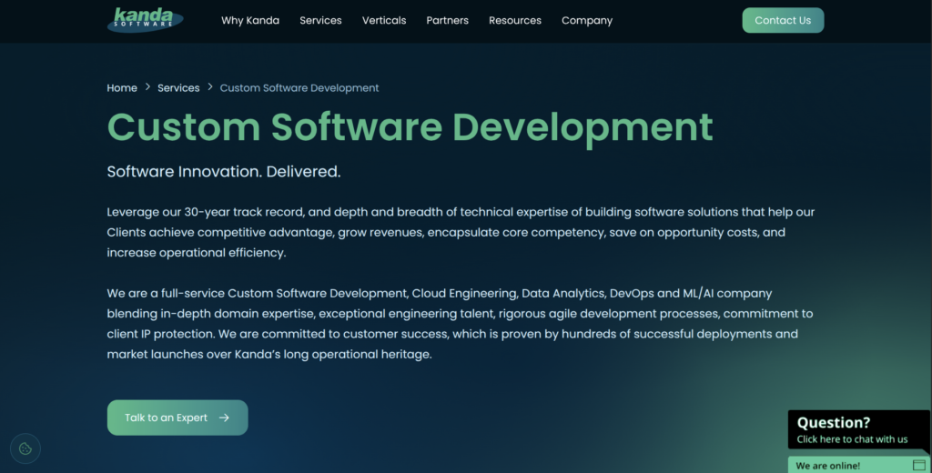Open the Company menu
The image size is (932, 473).
587,20
